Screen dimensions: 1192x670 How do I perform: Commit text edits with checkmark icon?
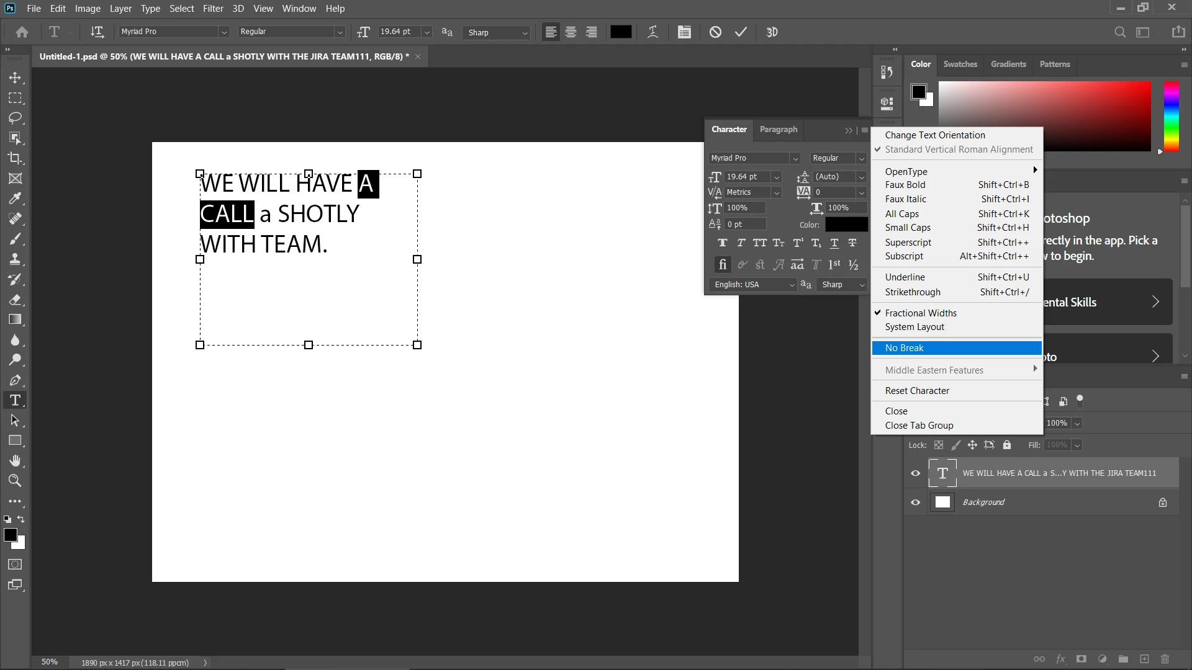click(x=741, y=32)
